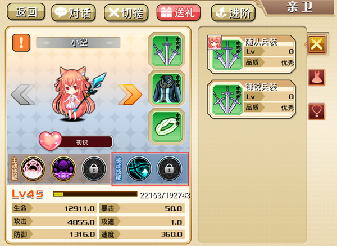
Task: Click the locked third active skill slot
Action: pos(94,169)
